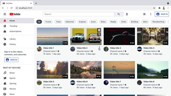This screenshot has height=96, width=171.
Task: Open browser extensions puzzle icon
Action: tap(160, 8)
